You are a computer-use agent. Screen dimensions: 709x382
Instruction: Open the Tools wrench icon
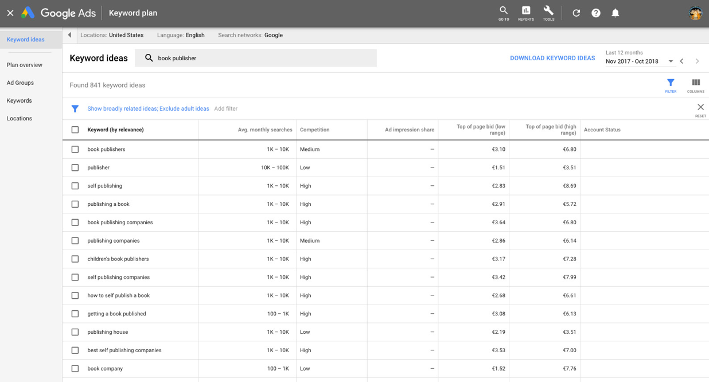click(x=548, y=13)
